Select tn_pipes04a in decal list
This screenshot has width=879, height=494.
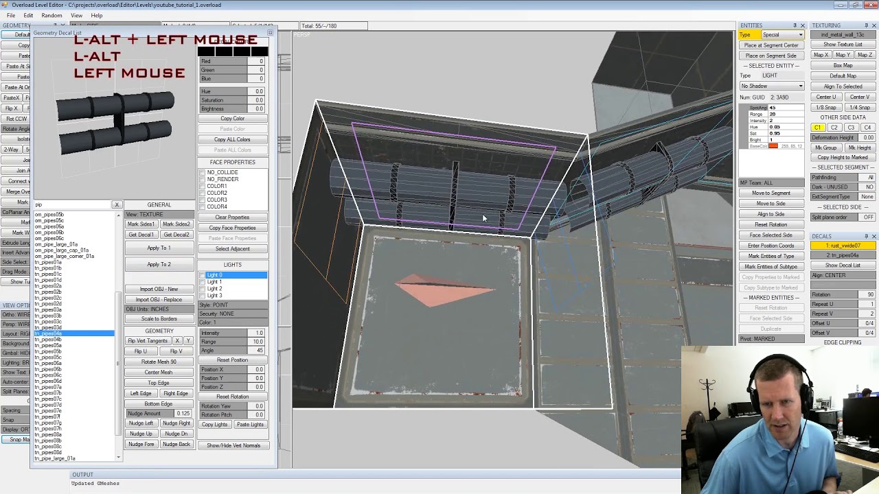[x=74, y=333]
